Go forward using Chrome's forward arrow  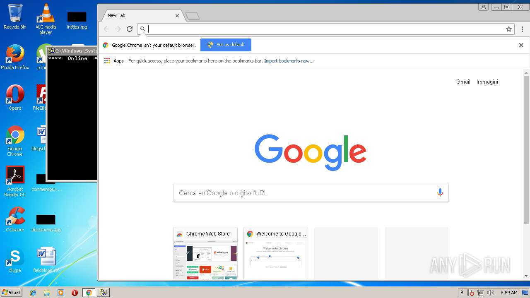(x=118, y=29)
